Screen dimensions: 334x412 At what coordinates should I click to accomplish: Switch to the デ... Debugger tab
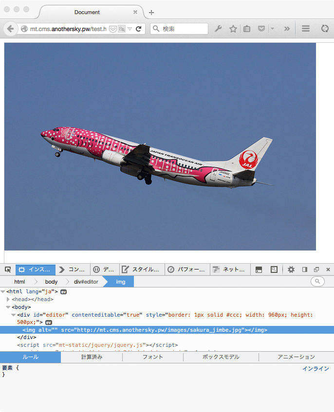click(105, 269)
